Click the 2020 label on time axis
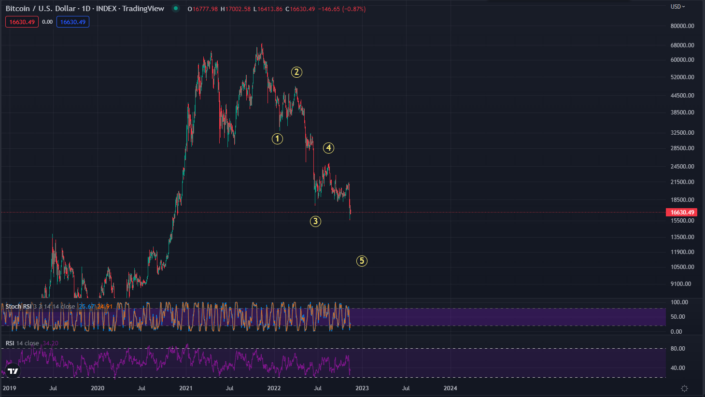Image resolution: width=705 pixels, height=397 pixels. coord(98,388)
